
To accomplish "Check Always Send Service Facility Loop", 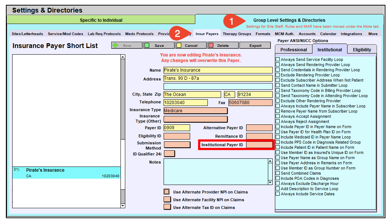I will coord(277,59).
